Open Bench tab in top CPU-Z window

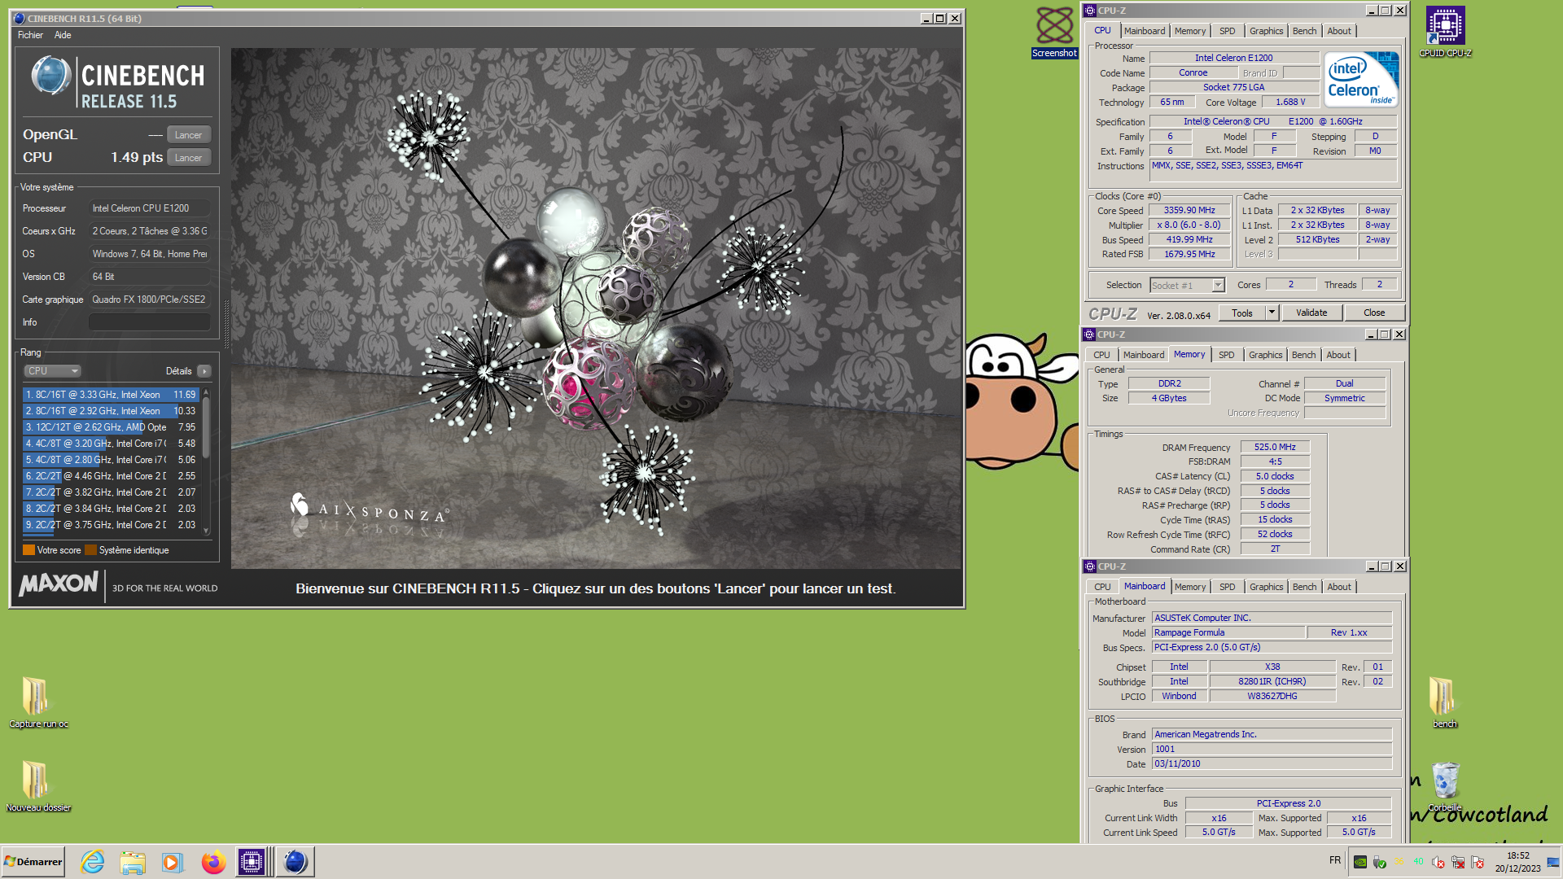tap(1305, 31)
